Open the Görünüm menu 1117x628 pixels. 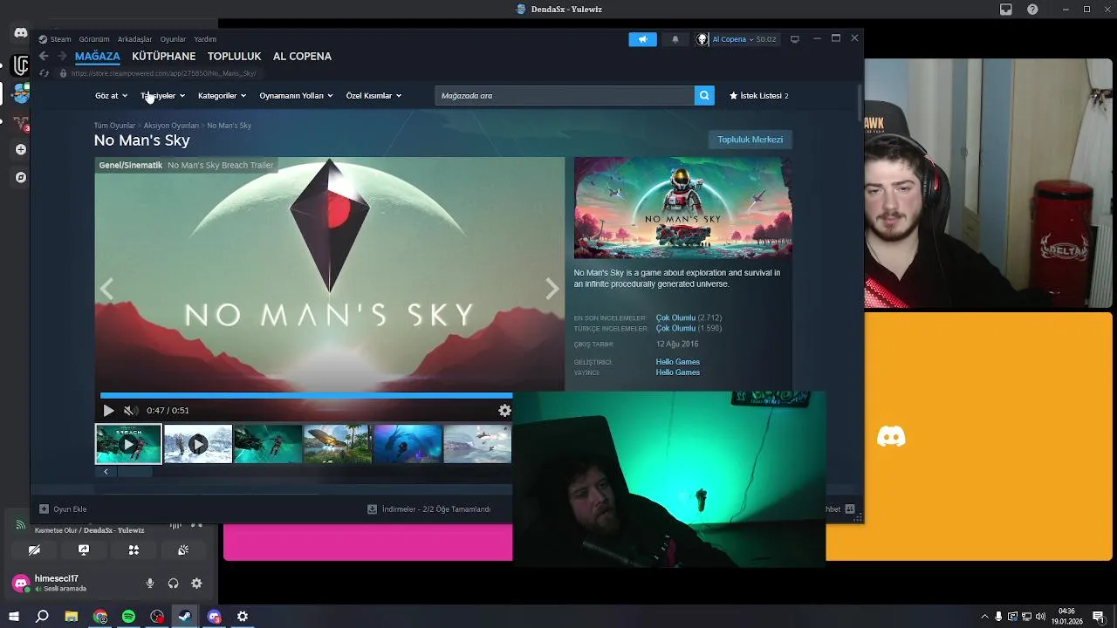pyautogui.click(x=94, y=39)
